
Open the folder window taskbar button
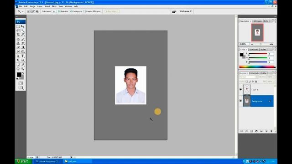(x=78, y=161)
